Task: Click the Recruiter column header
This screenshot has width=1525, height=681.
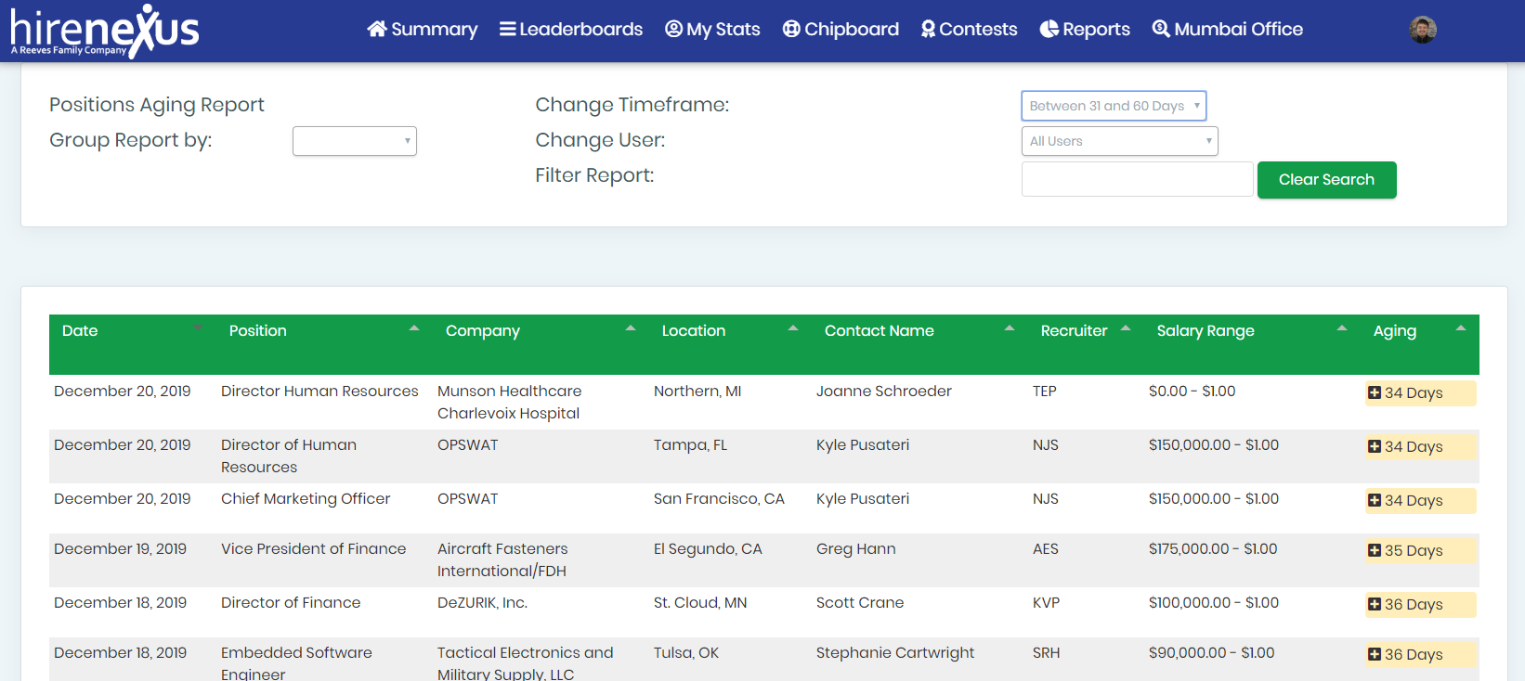Action: (x=1086, y=344)
